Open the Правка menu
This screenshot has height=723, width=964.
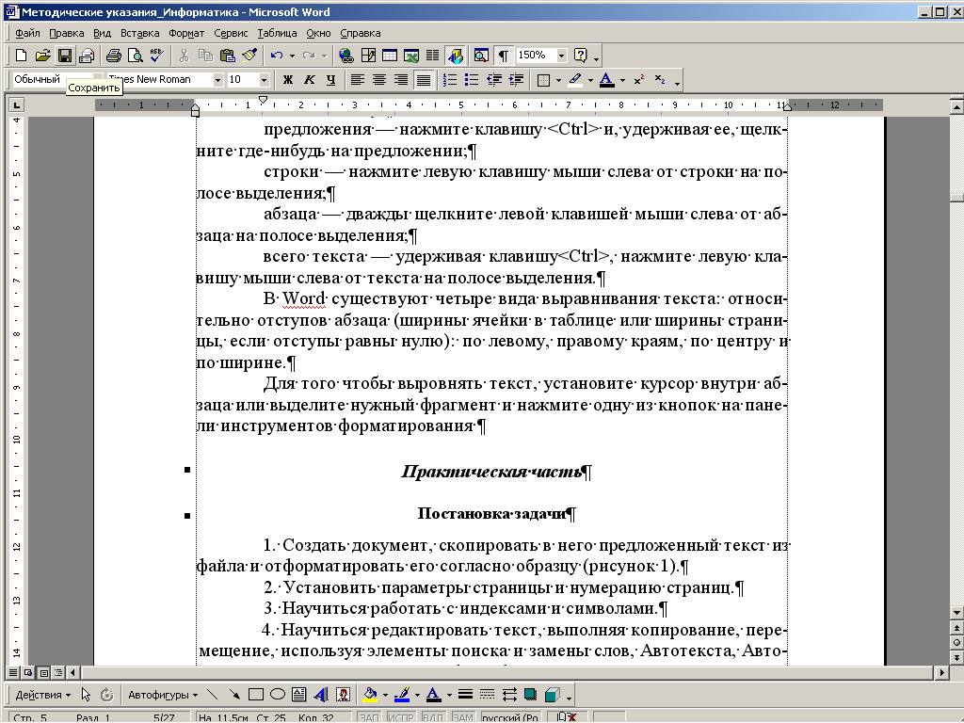tap(67, 33)
